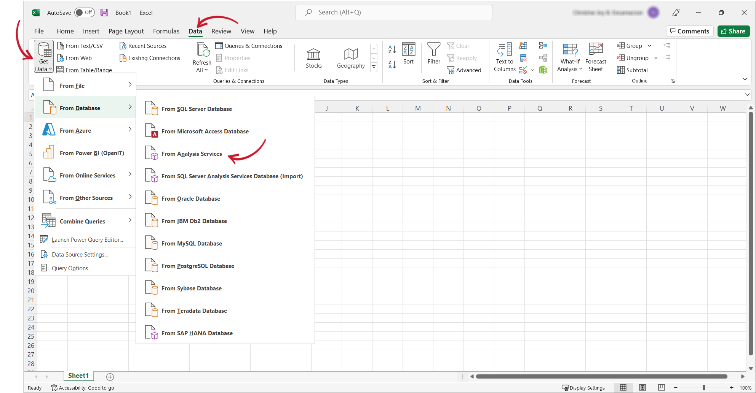Select the Geography data type

tap(351, 58)
